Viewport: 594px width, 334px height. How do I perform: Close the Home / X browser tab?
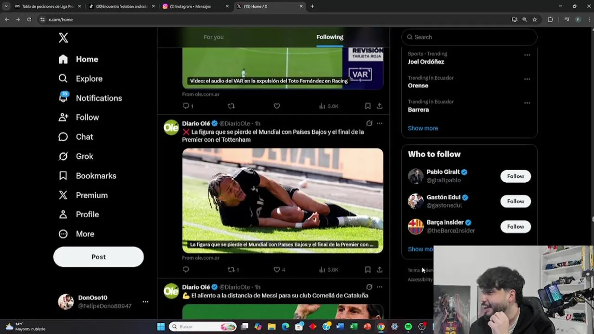[301, 6]
